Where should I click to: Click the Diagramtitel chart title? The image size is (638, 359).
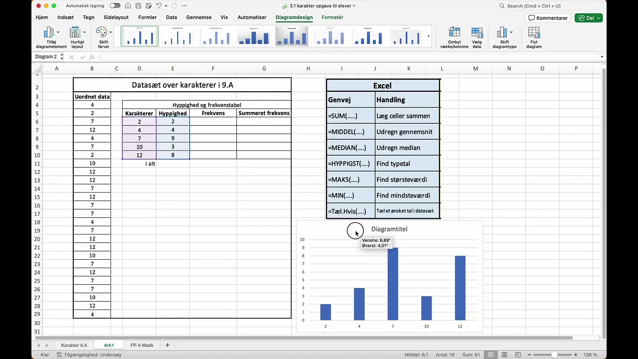pyautogui.click(x=389, y=229)
